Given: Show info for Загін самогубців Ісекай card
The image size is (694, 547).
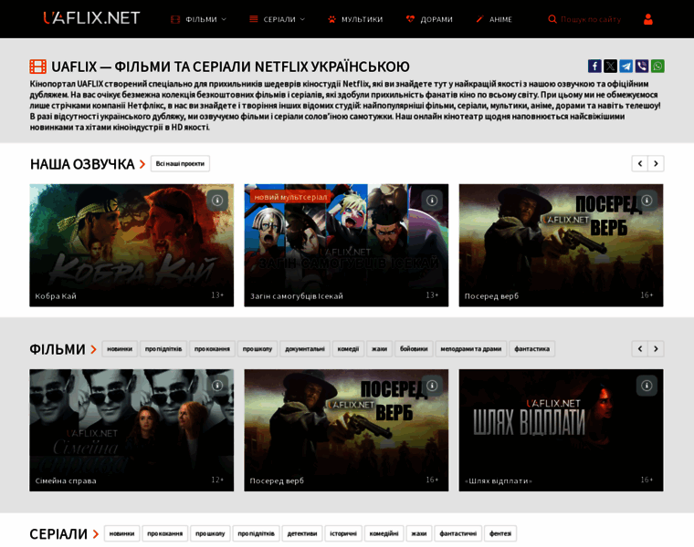Looking at the screenshot, I should click(x=432, y=201).
